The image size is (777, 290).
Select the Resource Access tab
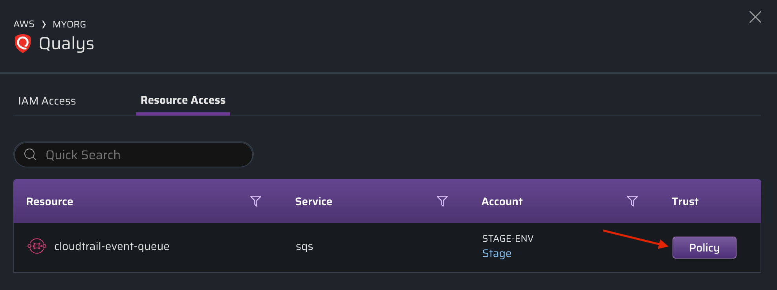click(x=183, y=100)
